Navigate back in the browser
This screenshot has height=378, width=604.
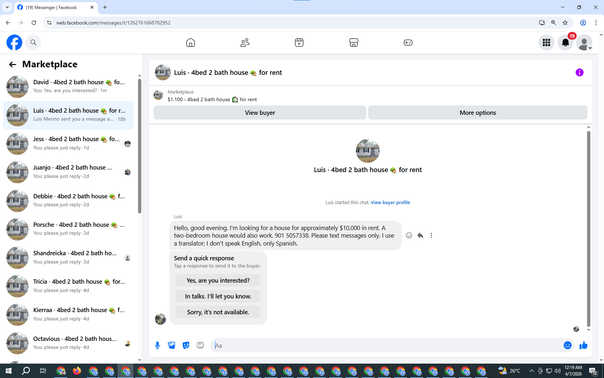8,23
